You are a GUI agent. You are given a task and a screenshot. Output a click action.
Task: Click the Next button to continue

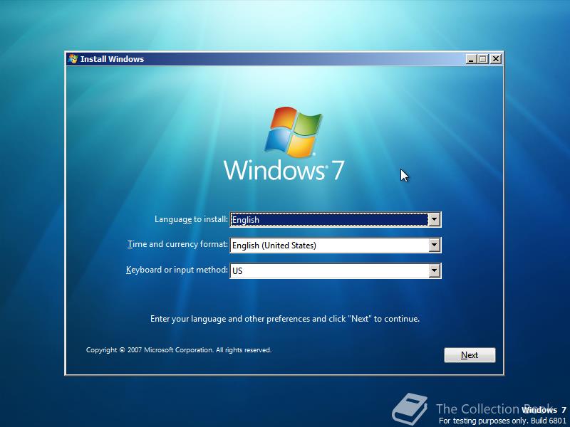tap(470, 355)
